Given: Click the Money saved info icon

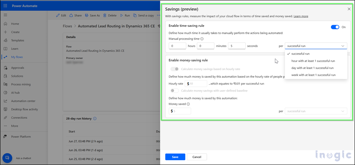Looking at the screenshot, I should [188, 104].
